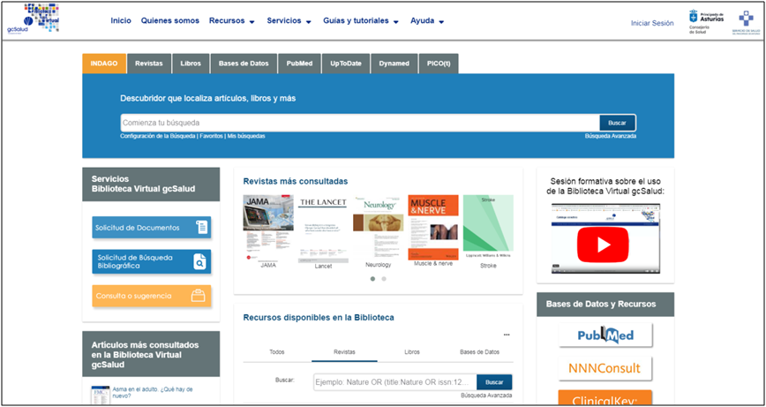Click the gcSalud Biblioteca Virtual logo

pyautogui.click(x=34, y=19)
